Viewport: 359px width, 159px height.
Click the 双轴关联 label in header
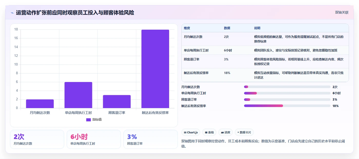(342, 12)
